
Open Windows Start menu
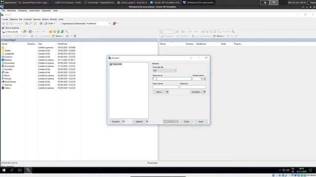(4, 170)
